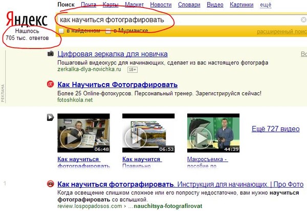Click the 'Пошаговый видеокурс для начинающих' description

pyautogui.click(x=163, y=63)
